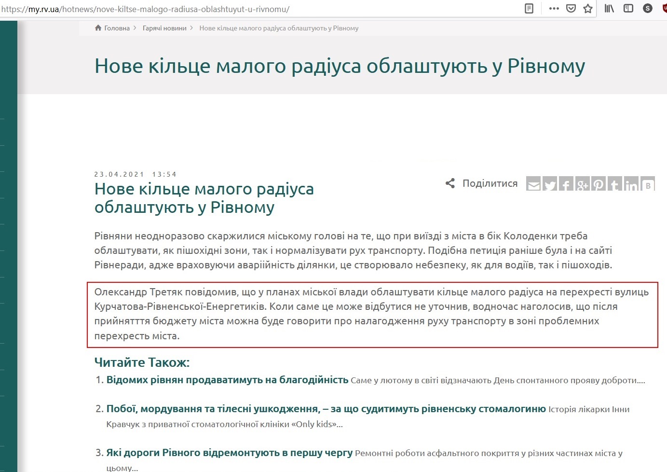
Task: Bookmark this page with star icon
Action: coord(588,9)
